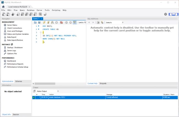The height and width of the screenshot is (117, 179).
Task: Open the Scripting menu
Action: point(56,10)
